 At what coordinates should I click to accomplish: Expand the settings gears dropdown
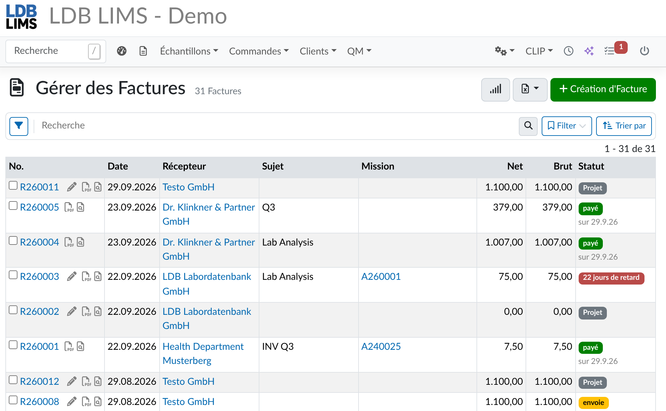[504, 51]
